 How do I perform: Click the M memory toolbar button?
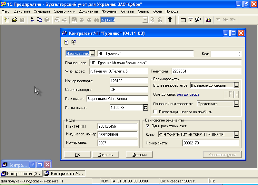(x=218, y=20)
